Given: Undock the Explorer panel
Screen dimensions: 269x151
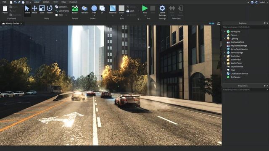Looking at the screenshot, I should 264,23.
